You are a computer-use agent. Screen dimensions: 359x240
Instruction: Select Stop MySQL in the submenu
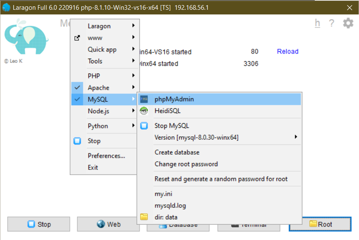pyautogui.click(x=219, y=126)
